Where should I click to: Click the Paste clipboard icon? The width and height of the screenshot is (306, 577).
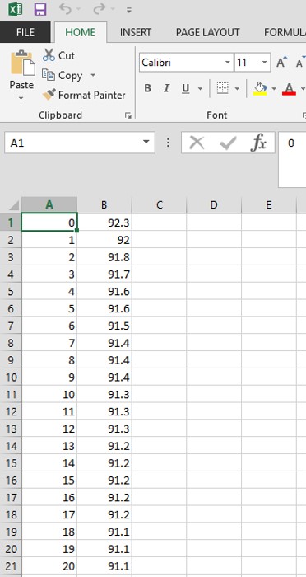[22, 63]
